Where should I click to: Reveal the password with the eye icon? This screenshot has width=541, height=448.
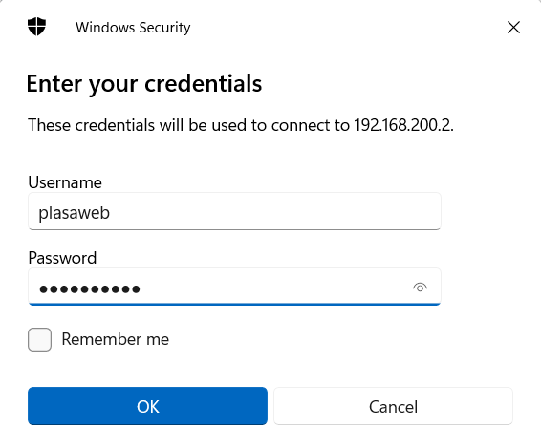[420, 287]
